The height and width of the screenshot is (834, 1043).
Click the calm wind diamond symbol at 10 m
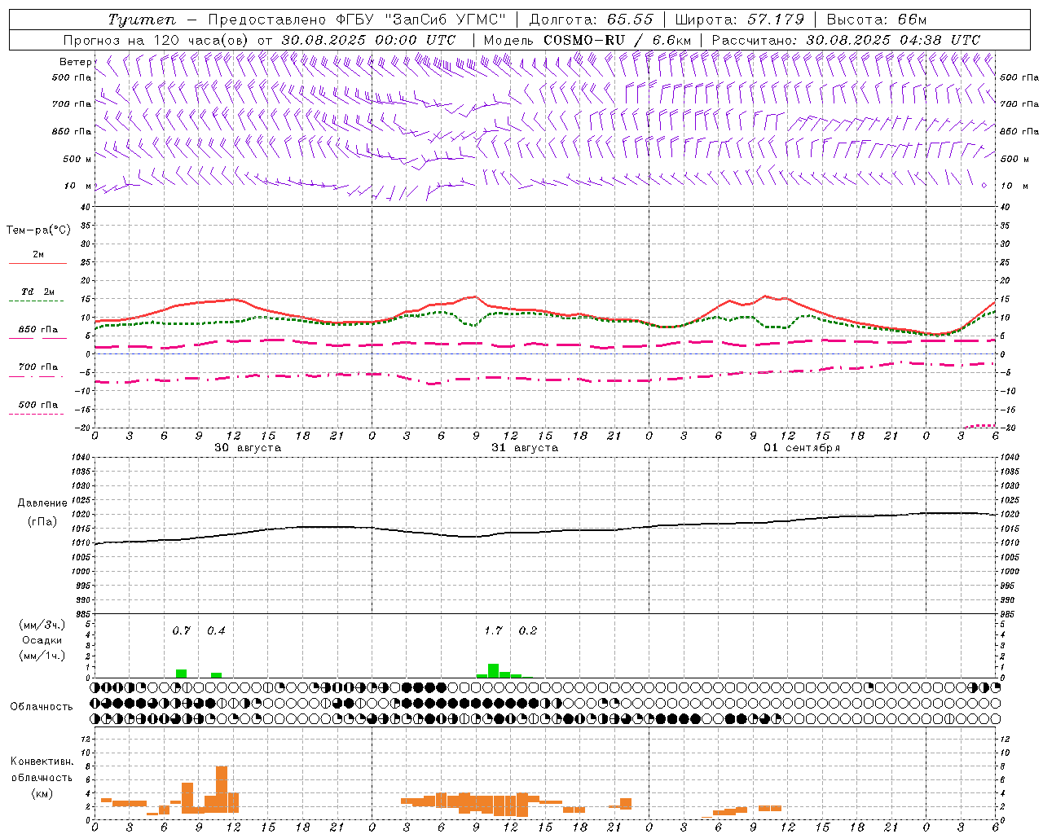pos(984,186)
